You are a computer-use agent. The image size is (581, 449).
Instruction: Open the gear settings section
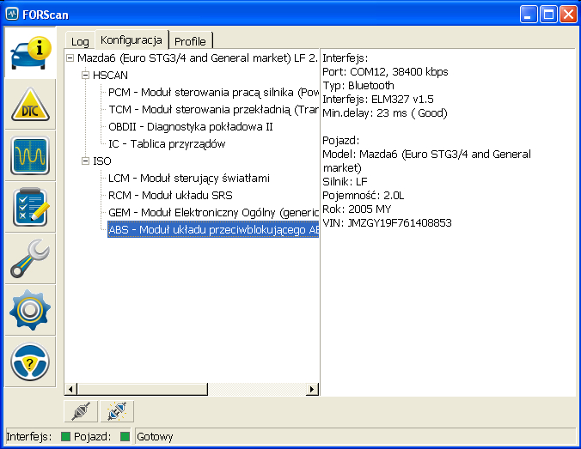(31, 311)
